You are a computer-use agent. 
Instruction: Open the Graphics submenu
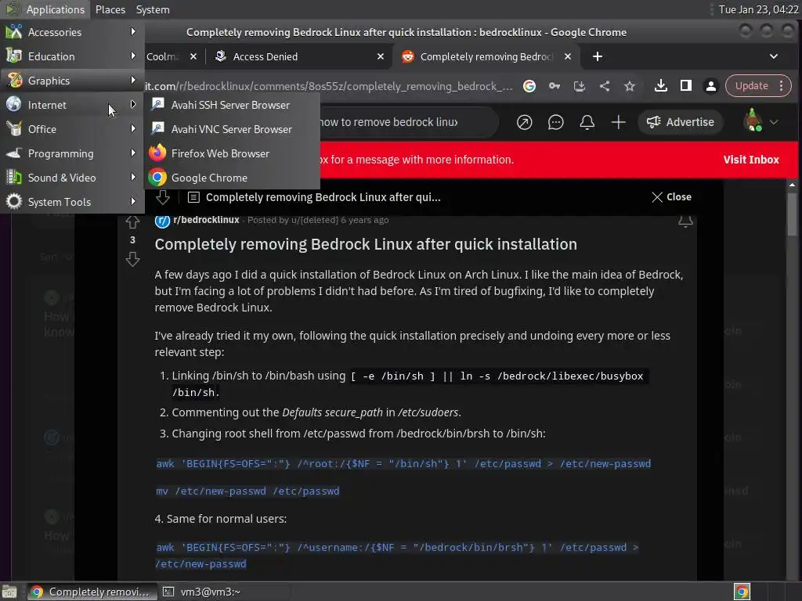pyautogui.click(x=72, y=81)
